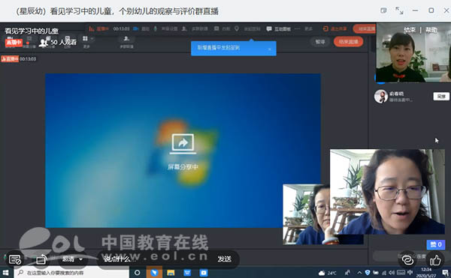
Task: Click the 暂停 pause button
Action: tap(320, 42)
